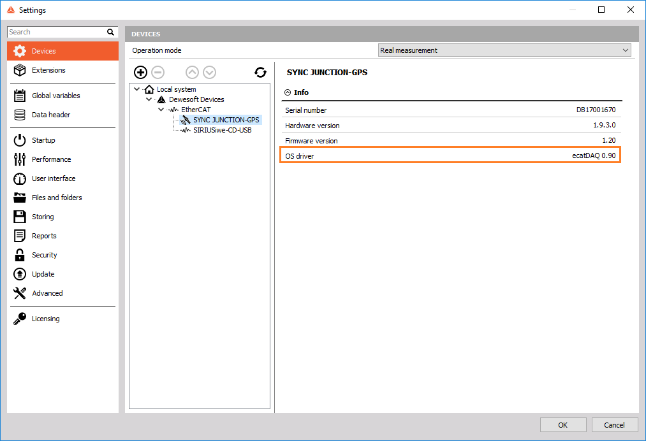Viewport: 646px width, 441px height.
Task: Open the Devices settings page
Action: point(62,51)
